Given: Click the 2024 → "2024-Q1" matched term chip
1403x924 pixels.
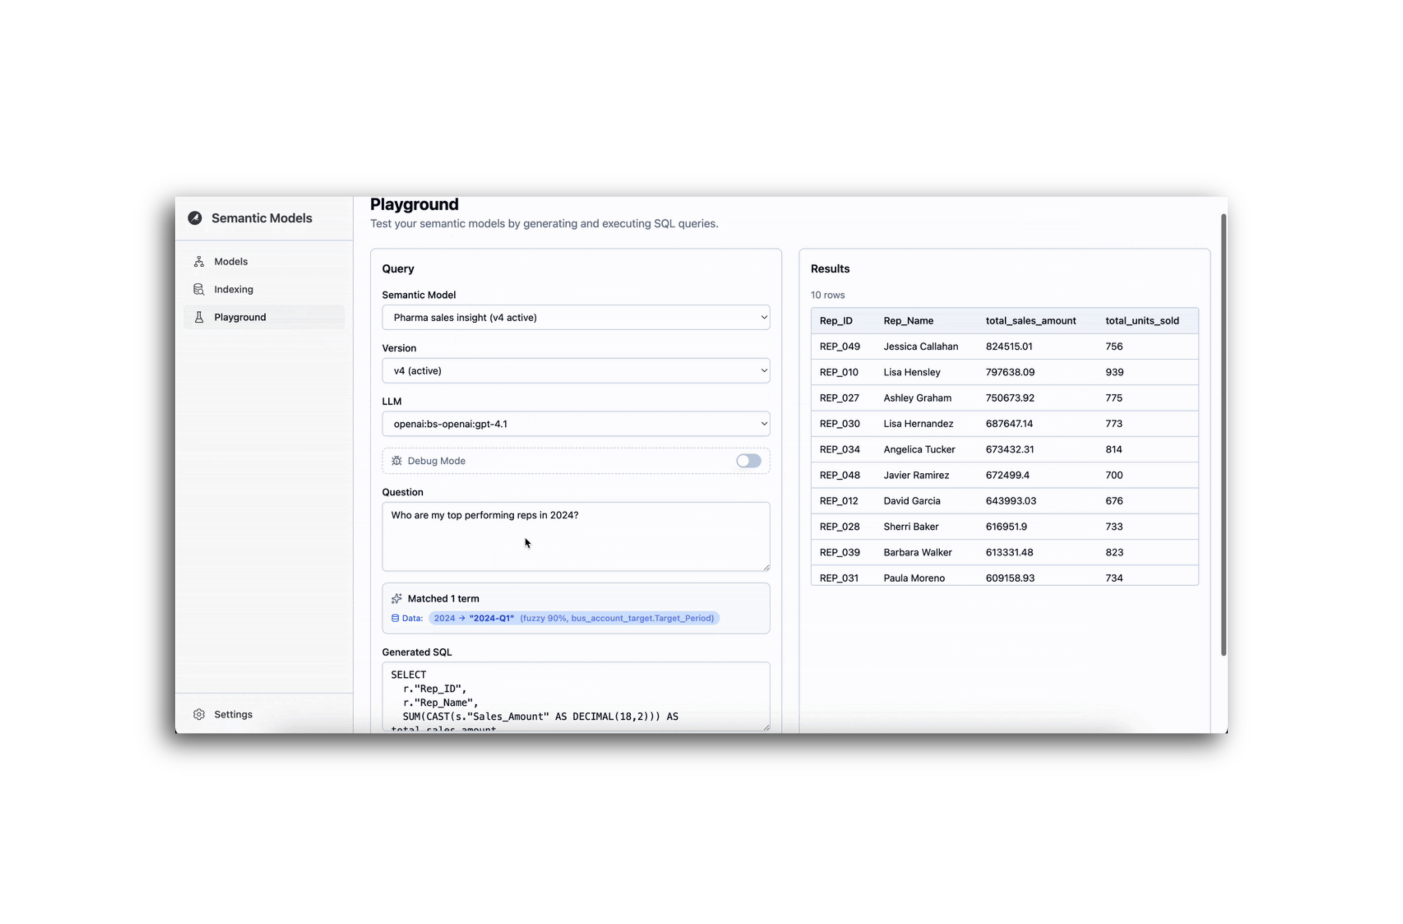Looking at the screenshot, I should 573,618.
